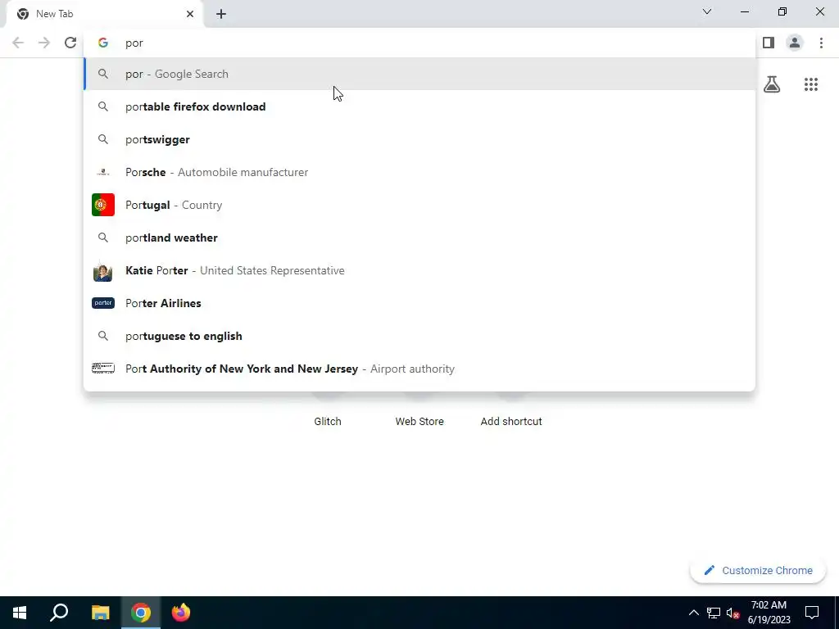This screenshot has width=839, height=629.
Task: Click the Port Authority logo icon
Action: tap(103, 368)
